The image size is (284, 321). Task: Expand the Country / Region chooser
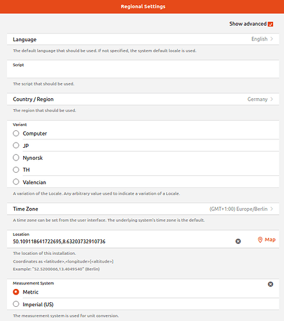pos(272,99)
